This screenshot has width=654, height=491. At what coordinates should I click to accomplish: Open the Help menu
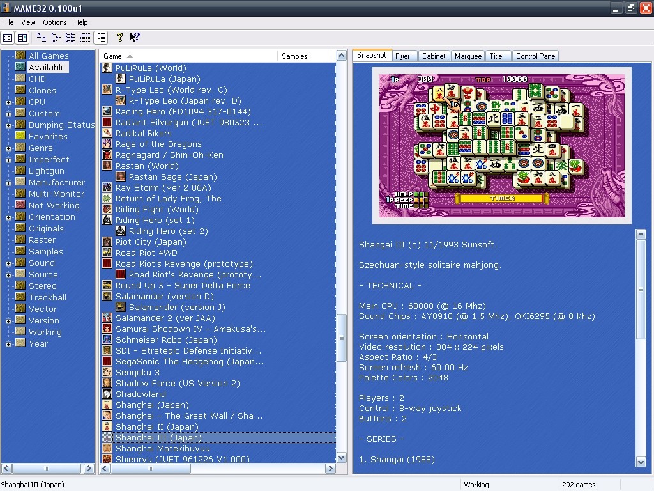click(x=81, y=22)
